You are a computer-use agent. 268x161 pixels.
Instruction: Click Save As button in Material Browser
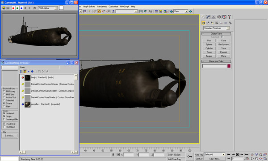tap(10, 136)
